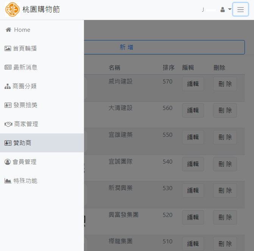Open the 發票抽獎 menu item
Viewport: 254px width, 251px height.
tap(42, 105)
